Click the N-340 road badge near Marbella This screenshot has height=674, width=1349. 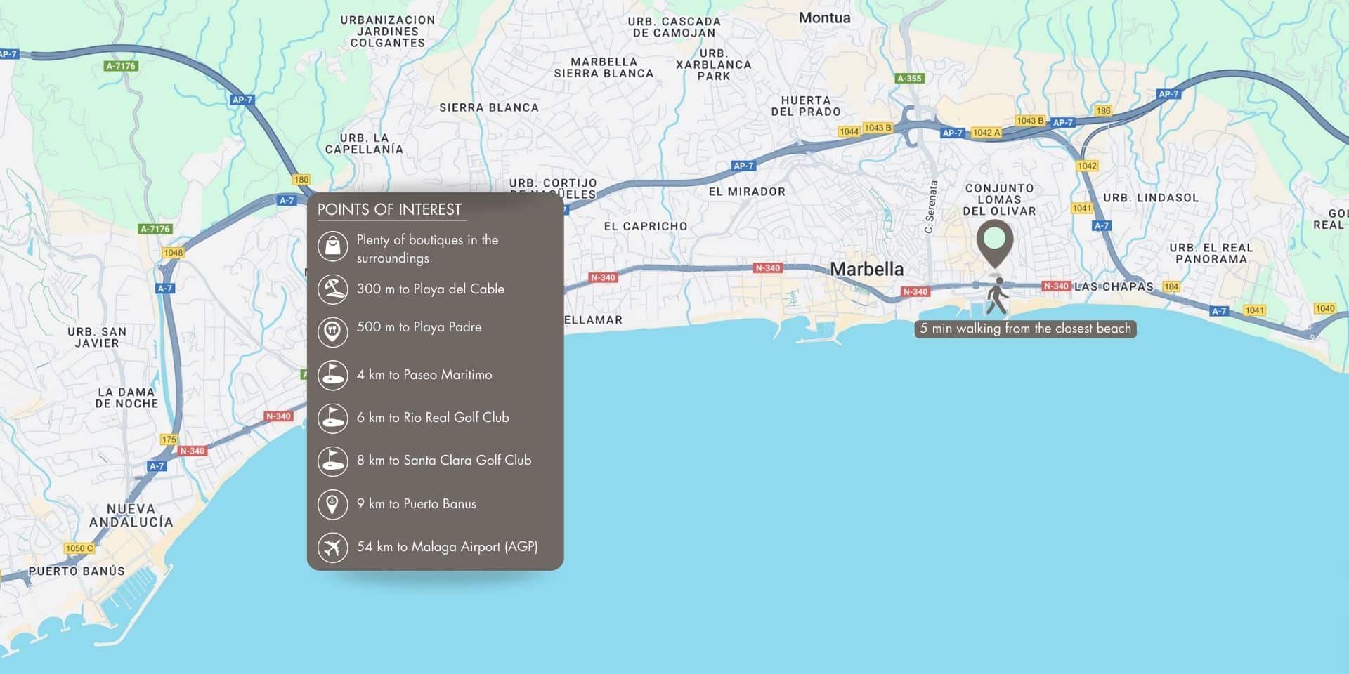914,291
